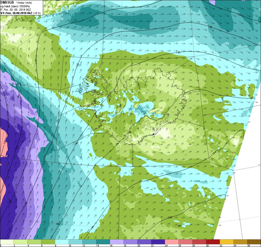Click the 28–30 m/s red legend swatch
The image size is (261, 247).
tap(199, 242)
